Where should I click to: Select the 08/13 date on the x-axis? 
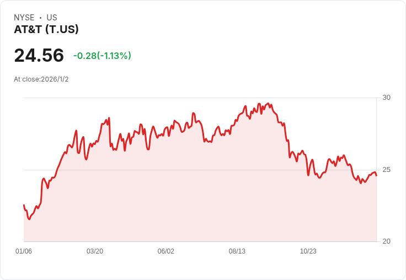pyautogui.click(x=237, y=251)
